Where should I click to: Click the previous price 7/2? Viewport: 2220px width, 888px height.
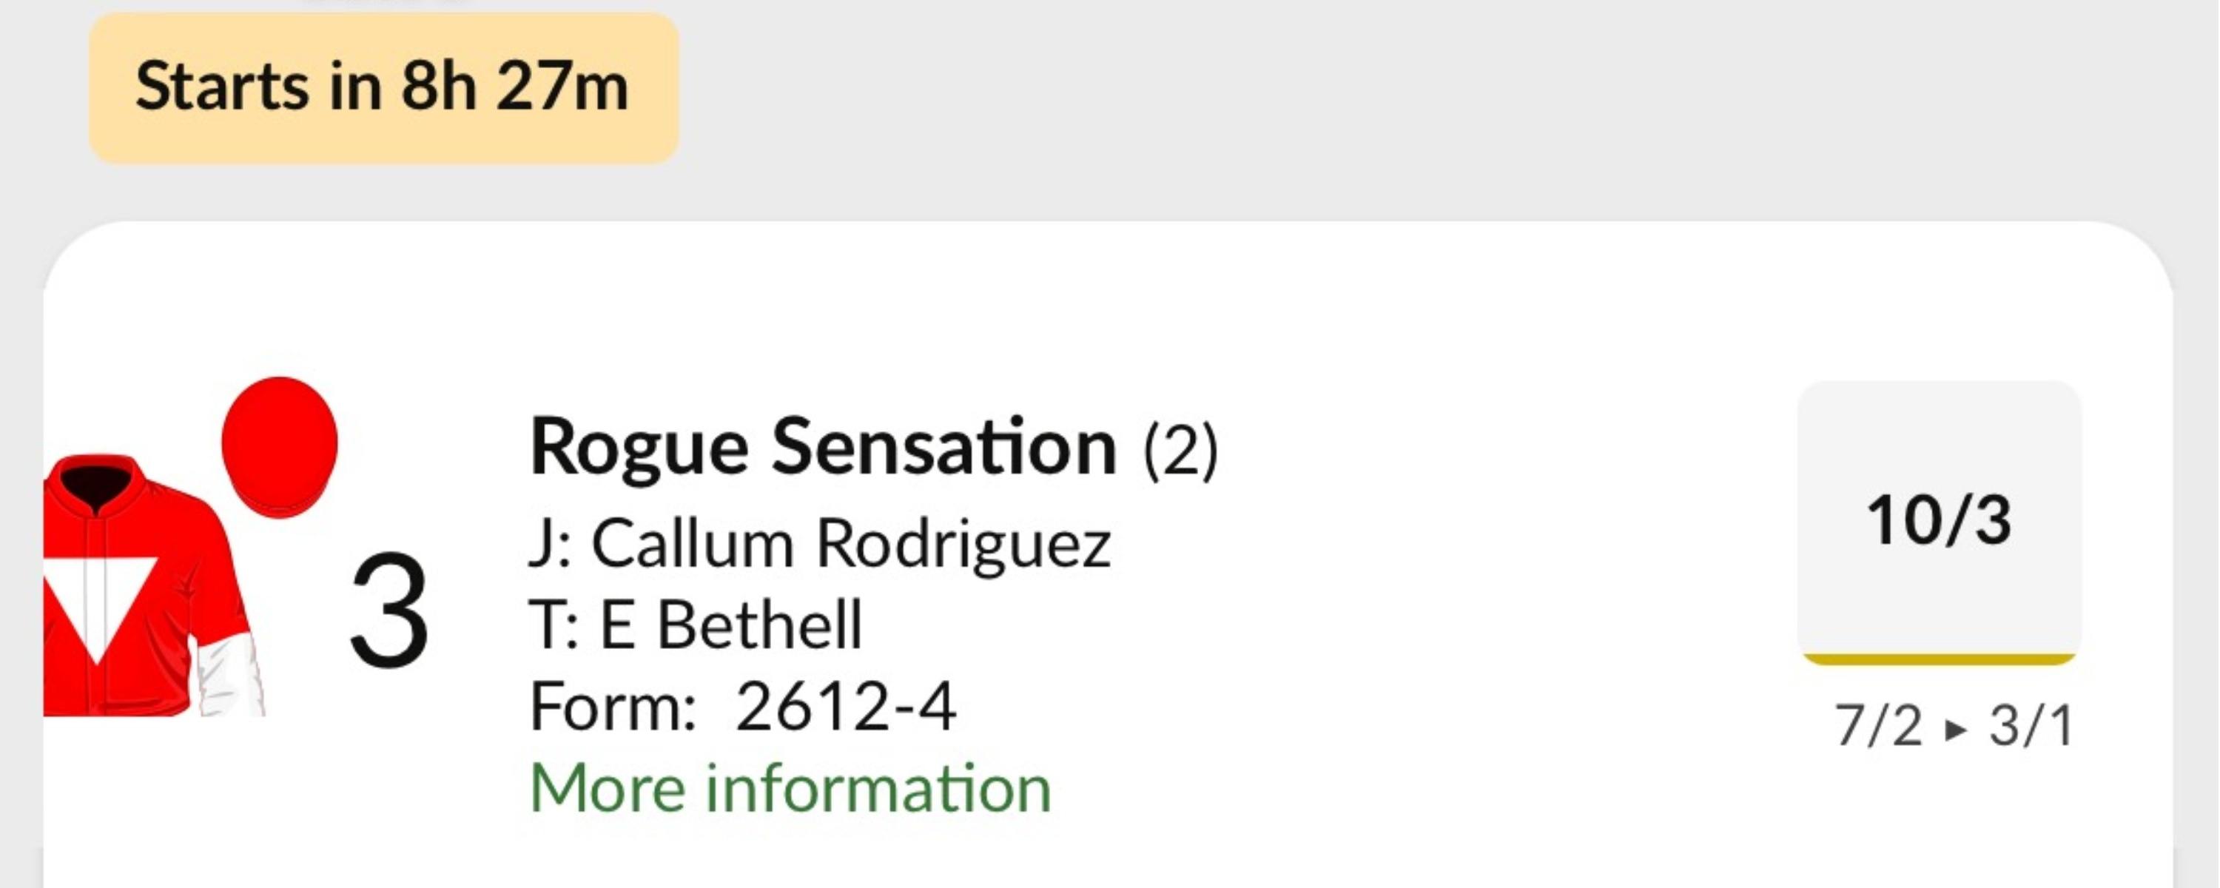[1878, 726]
